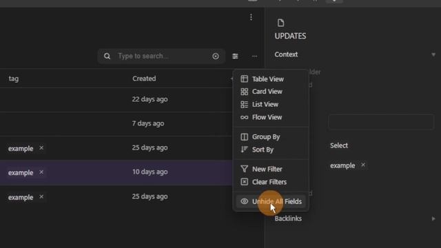Image resolution: width=441 pixels, height=248 pixels.
Task: Click the UPDATES title
Action: [x=290, y=37]
